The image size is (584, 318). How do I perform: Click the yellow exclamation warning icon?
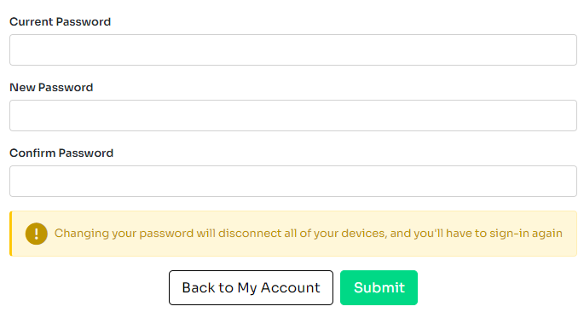[36, 234]
